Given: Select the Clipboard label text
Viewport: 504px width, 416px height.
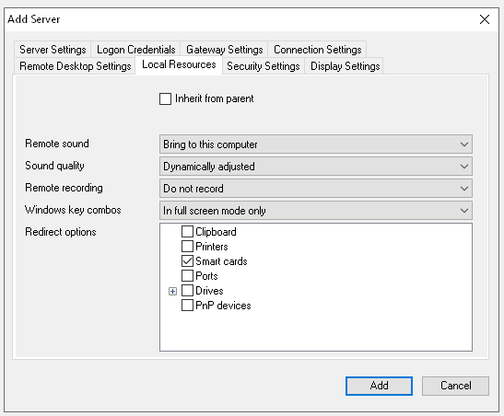Looking at the screenshot, I should pos(216,232).
